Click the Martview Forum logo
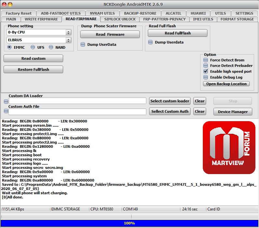The width and height of the screenshot is (259, 228). click(x=229, y=147)
